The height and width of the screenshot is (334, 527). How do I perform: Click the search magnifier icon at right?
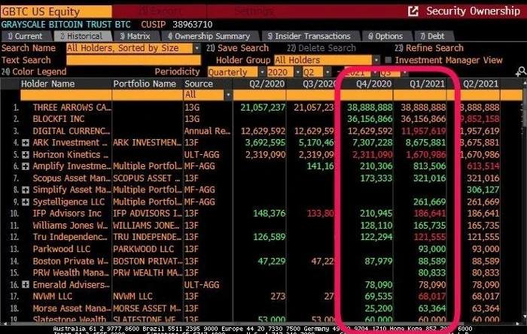(x=520, y=72)
